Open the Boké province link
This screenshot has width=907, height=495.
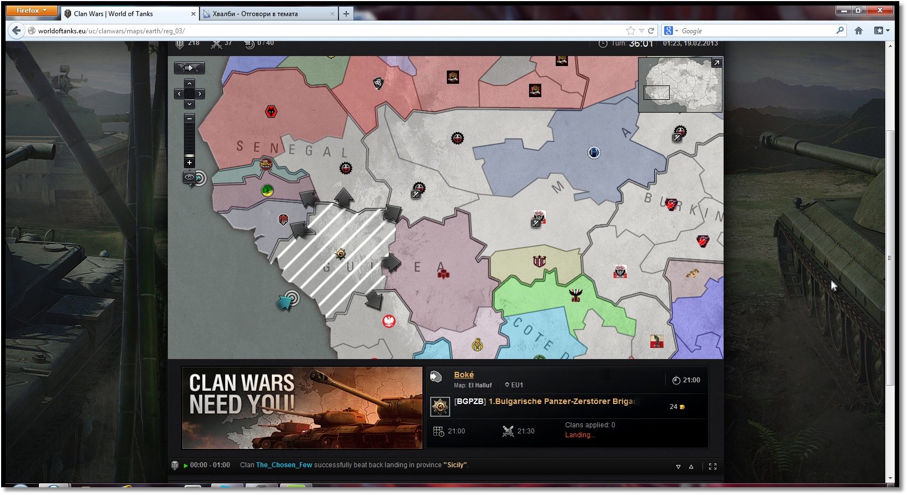[464, 375]
